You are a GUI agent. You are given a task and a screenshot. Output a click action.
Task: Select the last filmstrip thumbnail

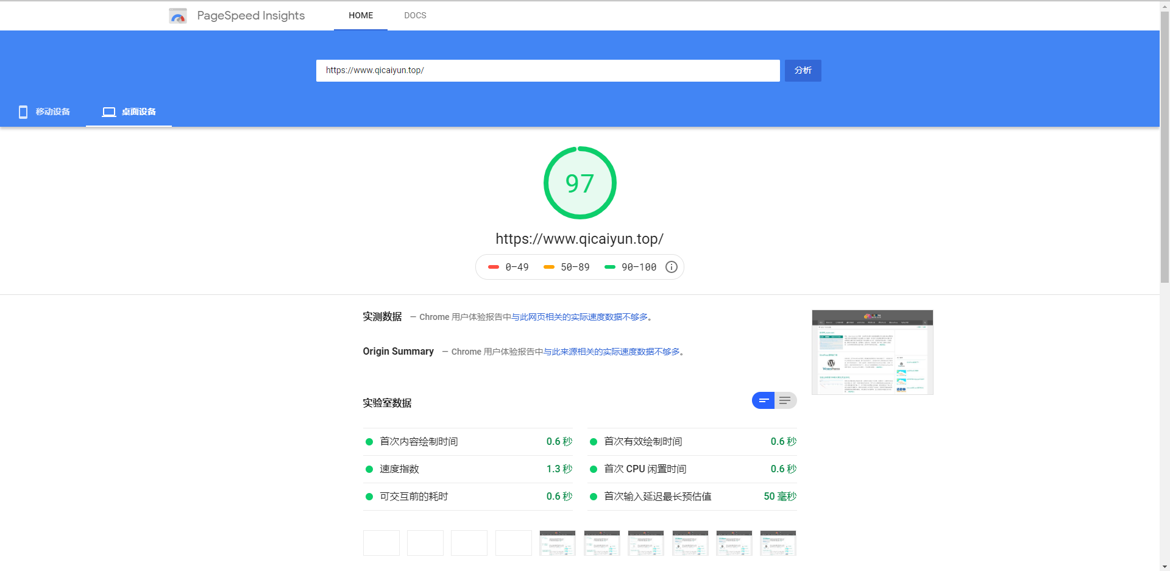[x=778, y=543]
